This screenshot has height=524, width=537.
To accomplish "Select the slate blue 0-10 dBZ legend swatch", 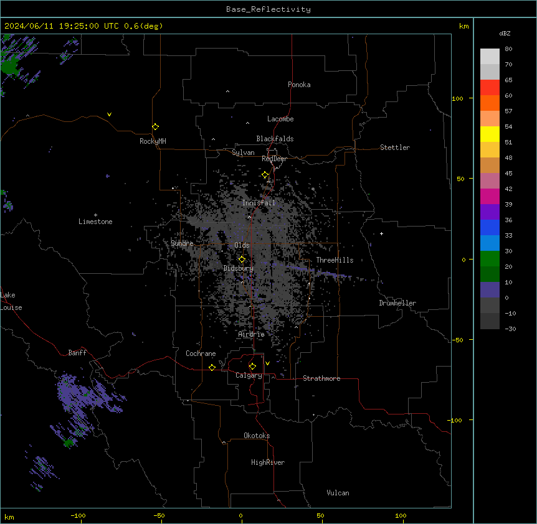I will (x=490, y=290).
